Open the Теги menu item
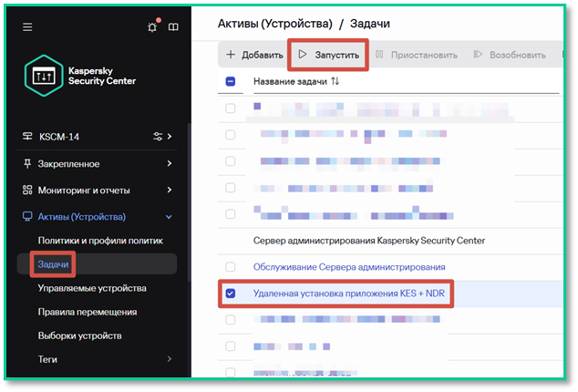Viewport: 578px width, 392px height. click(x=47, y=359)
